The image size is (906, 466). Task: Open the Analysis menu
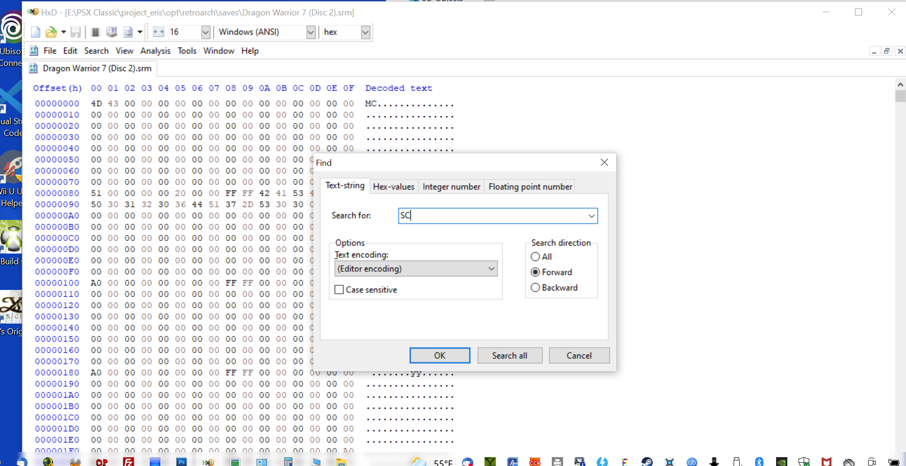click(x=155, y=50)
